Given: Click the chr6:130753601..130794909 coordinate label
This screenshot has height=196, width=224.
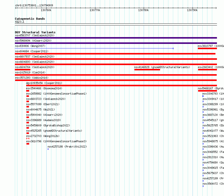Looking at the screenshot, I should 34,5.
